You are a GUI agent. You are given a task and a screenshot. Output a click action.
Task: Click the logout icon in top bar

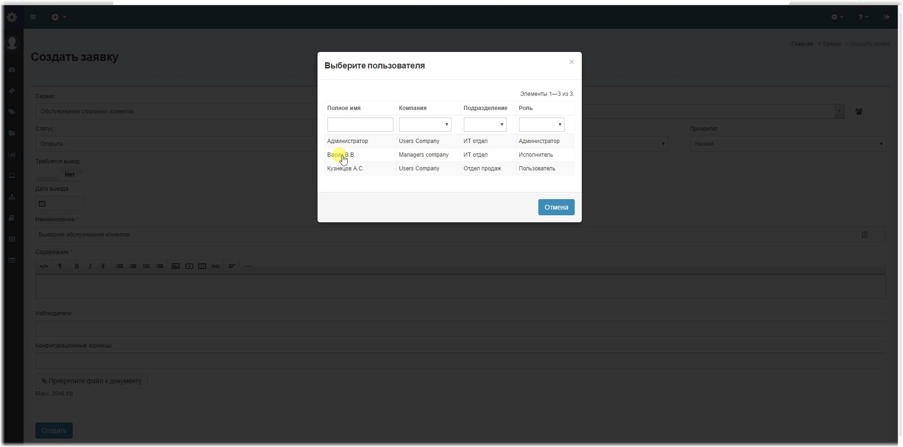886,17
